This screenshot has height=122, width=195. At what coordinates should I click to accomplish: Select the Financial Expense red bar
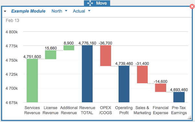161,88
